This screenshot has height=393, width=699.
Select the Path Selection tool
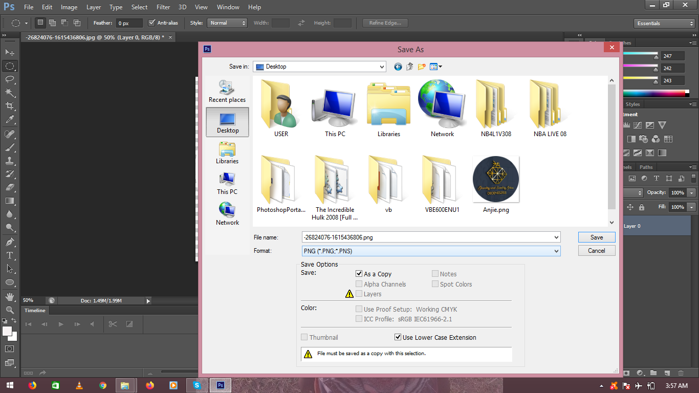[x=10, y=269]
